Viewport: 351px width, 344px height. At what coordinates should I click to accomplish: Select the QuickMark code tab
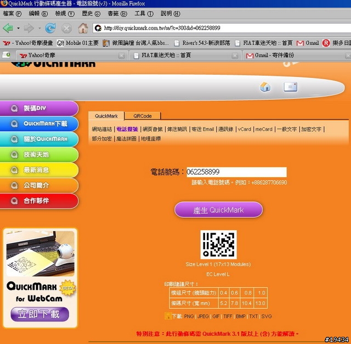coord(106,116)
